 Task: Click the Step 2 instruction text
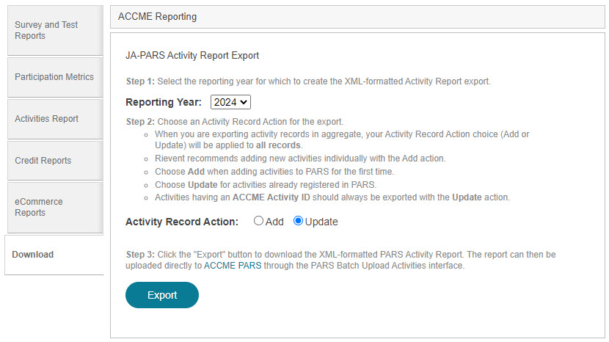pyautogui.click(x=235, y=122)
